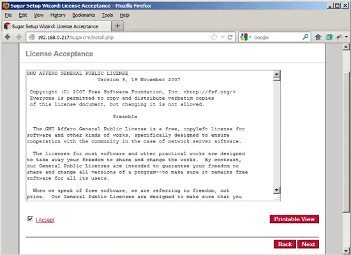Click the browser forward arrow

pyautogui.click(x=19, y=37)
